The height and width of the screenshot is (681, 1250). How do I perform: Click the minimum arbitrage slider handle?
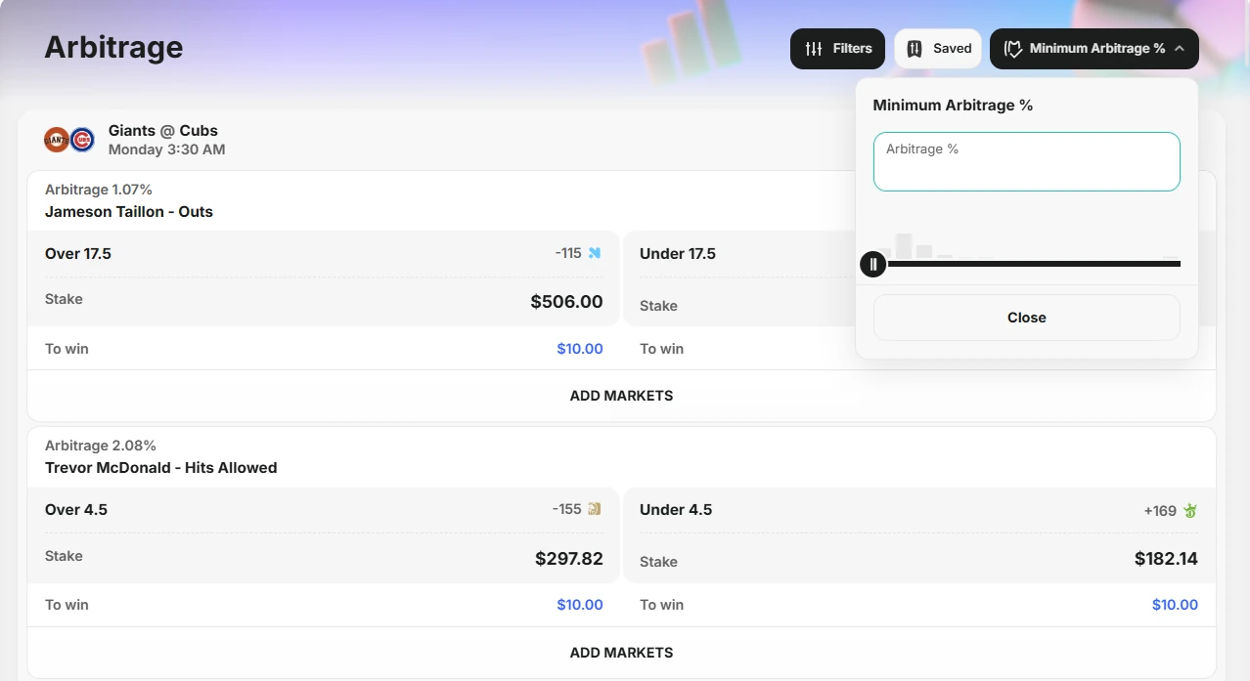pyautogui.click(x=873, y=264)
